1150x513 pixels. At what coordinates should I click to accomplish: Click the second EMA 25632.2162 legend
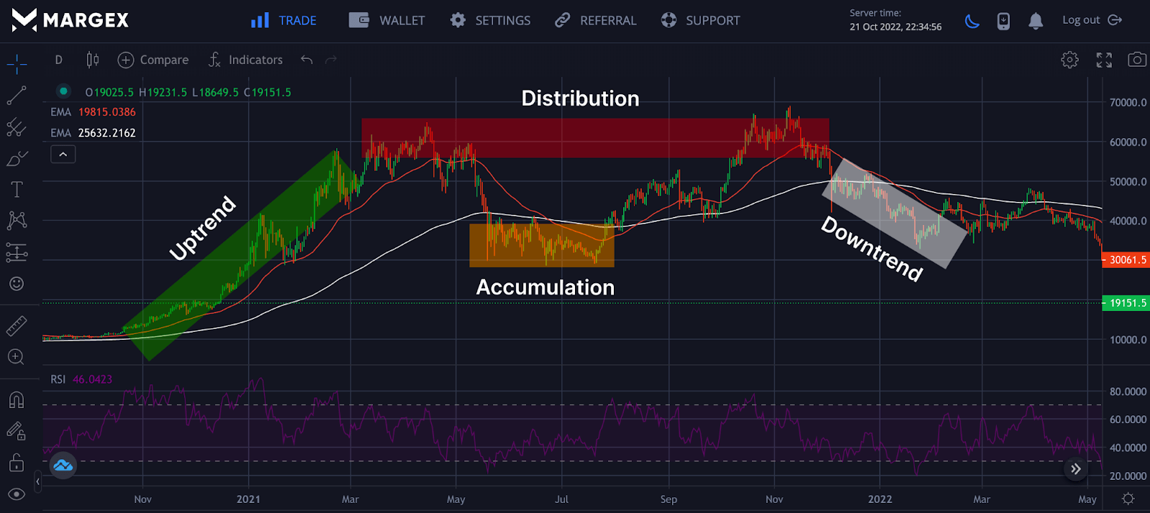pyautogui.click(x=93, y=133)
